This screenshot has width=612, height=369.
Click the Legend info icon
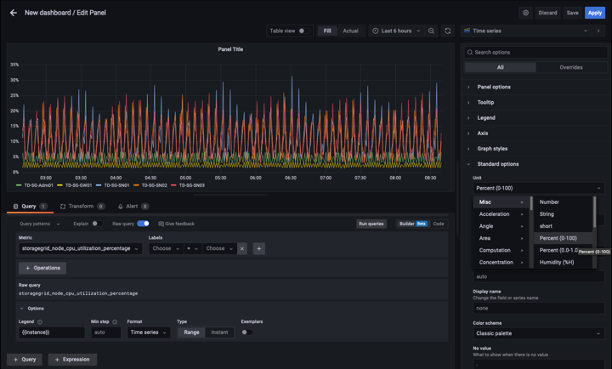click(40, 322)
